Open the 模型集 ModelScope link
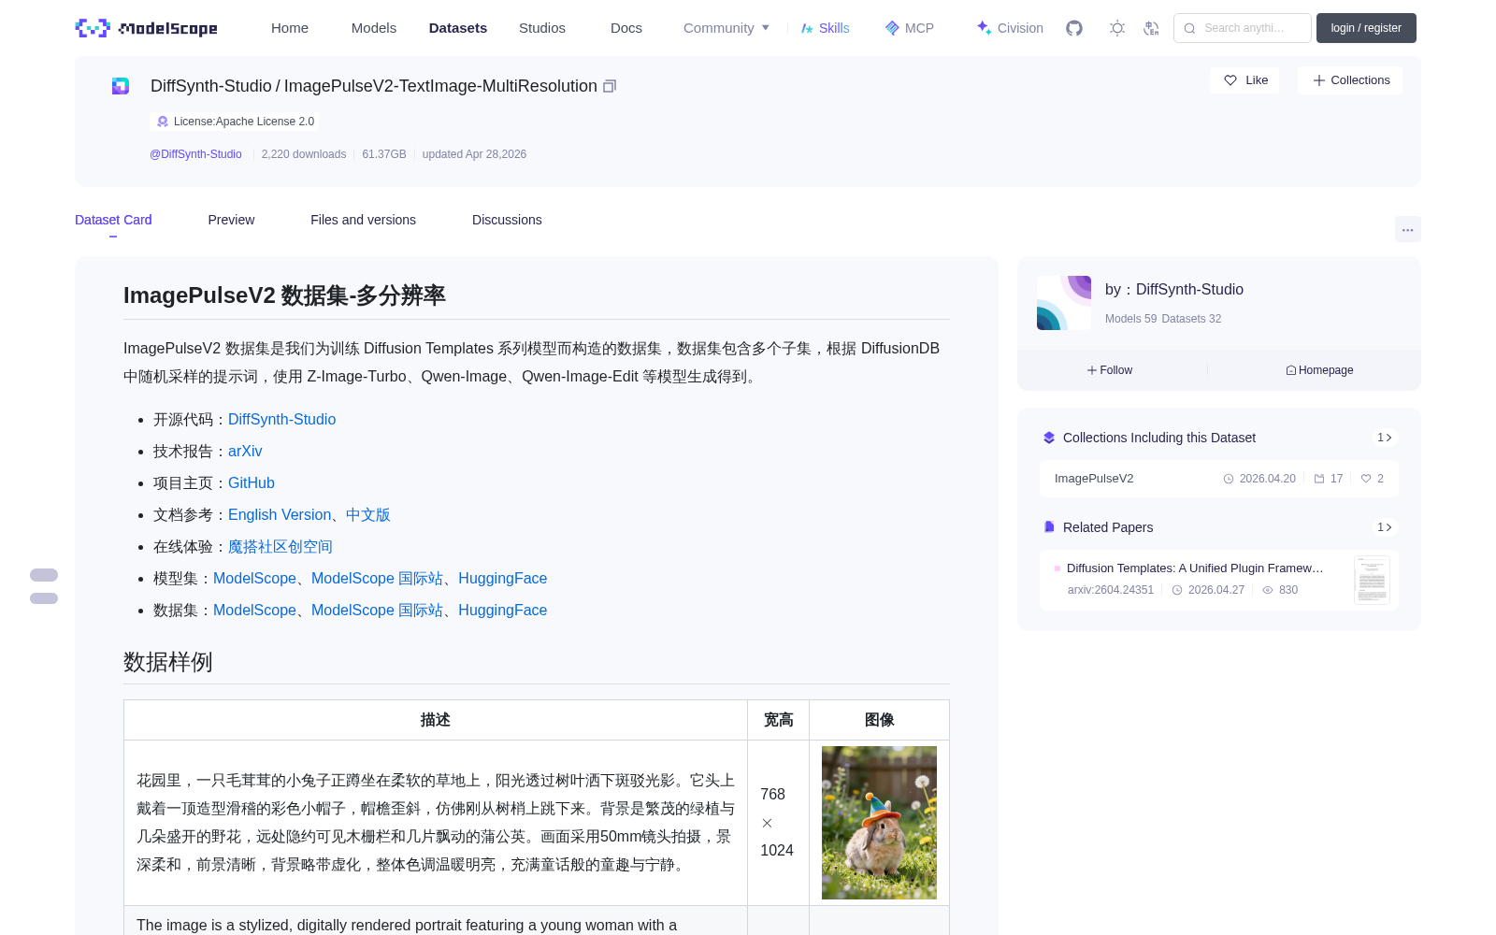1496x935 pixels. 254,579
